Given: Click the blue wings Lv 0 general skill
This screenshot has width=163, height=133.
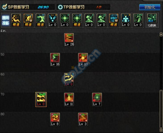Looking at the screenshot, I should [52, 20].
